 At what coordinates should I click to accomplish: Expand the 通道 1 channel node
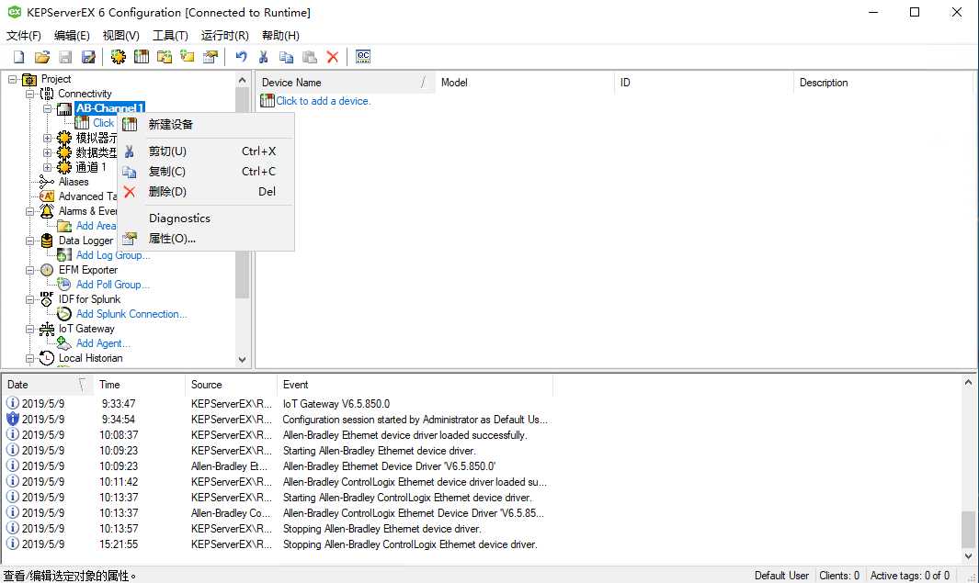47,167
